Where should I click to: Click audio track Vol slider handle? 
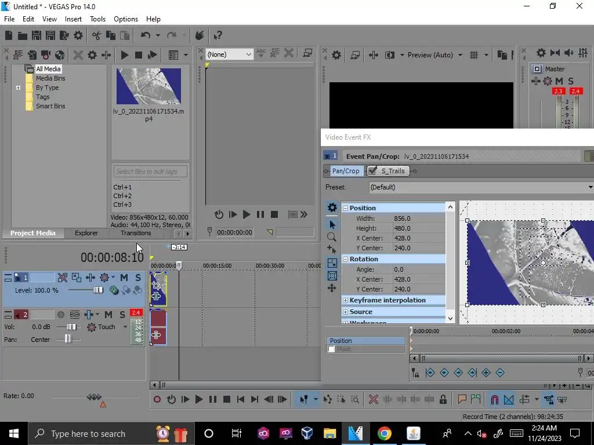coord(71,327)
